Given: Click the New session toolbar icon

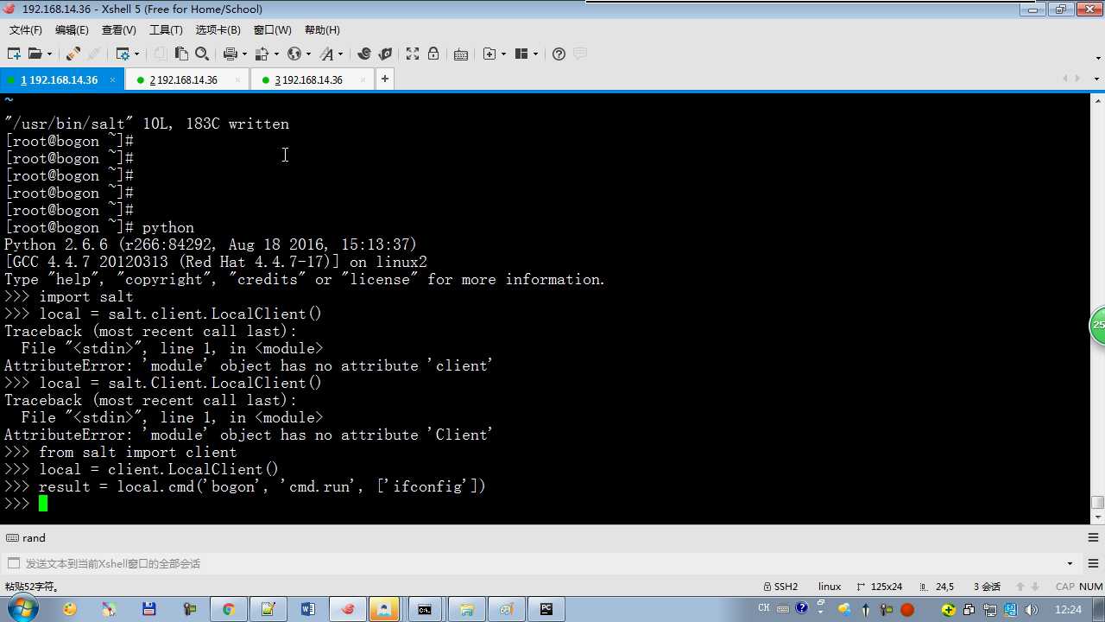Looking at the screenshot, I should (14, 54).
